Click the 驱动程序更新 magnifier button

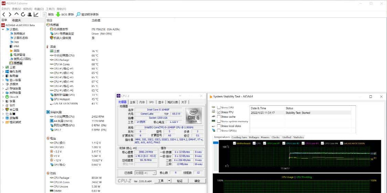point(87,14)
